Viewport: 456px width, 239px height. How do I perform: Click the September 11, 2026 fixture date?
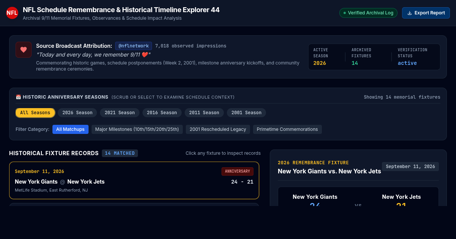click(x=40, y=171)
